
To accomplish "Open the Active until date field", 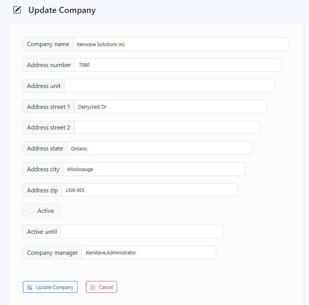I will tap(142, 232).
